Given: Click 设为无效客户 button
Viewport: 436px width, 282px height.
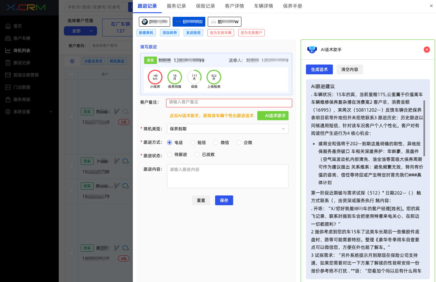Looking at the screenshot, I should (x=252, y=33).
